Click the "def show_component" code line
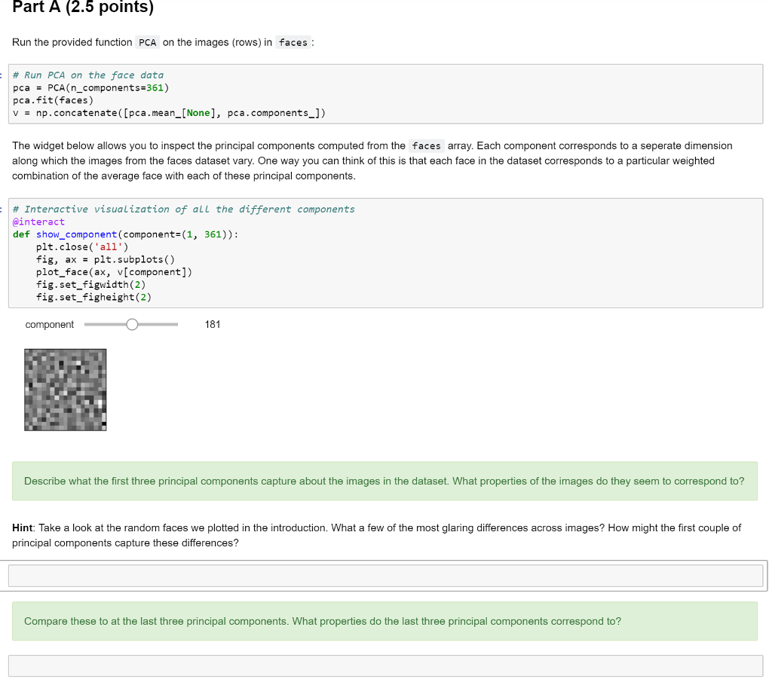Screen dimensions: 772x682 pos(126,234)
